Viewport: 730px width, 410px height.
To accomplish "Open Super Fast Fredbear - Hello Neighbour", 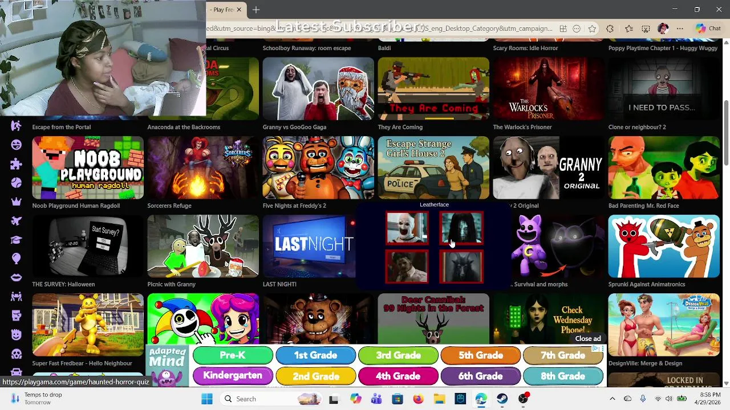I will pyautogui.click(x=88, y=325).
